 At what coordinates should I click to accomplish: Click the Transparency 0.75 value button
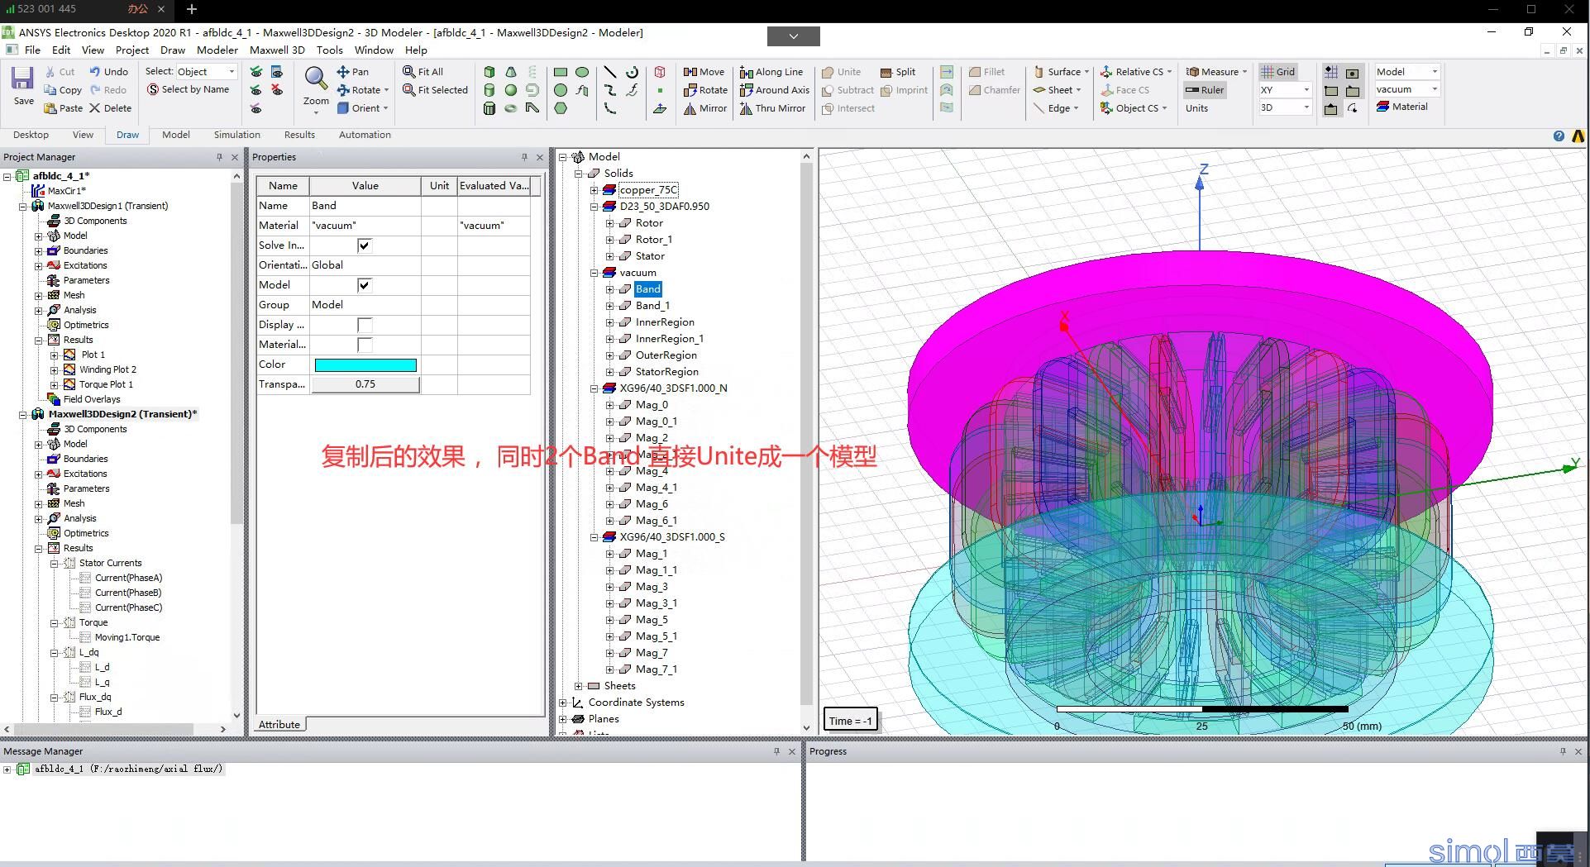pos(365,384)
